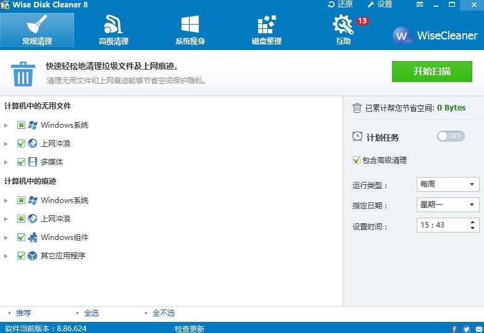Click the WiseCleaner logo
The width and height of the screenshot is (484, 333).
click(435, 36)
